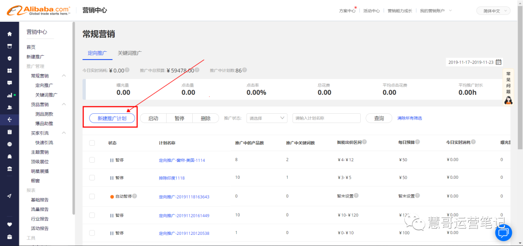Click the 清除所有筛选 link
Image resolution: width=523 pixels, height=246 pixels.
(409, 118)
